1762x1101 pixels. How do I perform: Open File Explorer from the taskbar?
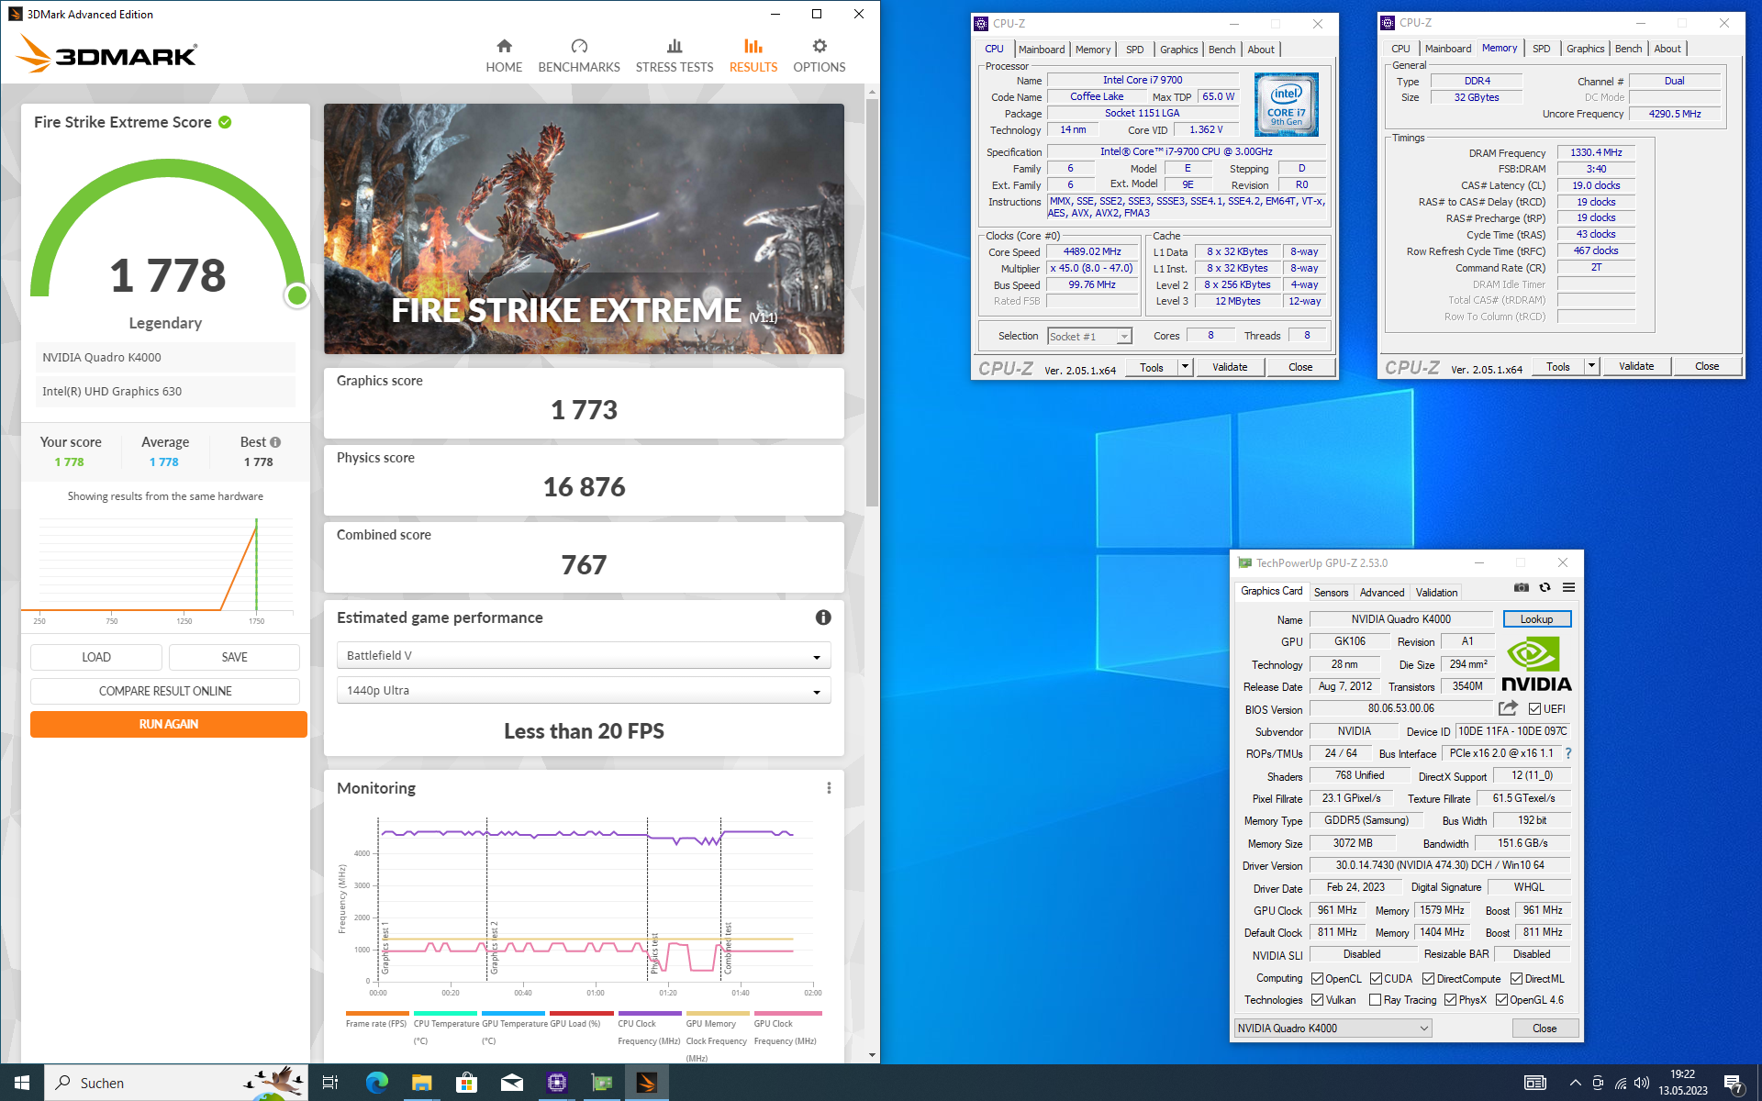point(421,1083)
